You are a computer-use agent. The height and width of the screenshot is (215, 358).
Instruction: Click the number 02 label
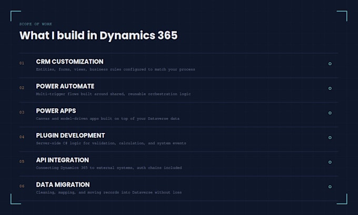pyautogui.click(x=22, y=88)
